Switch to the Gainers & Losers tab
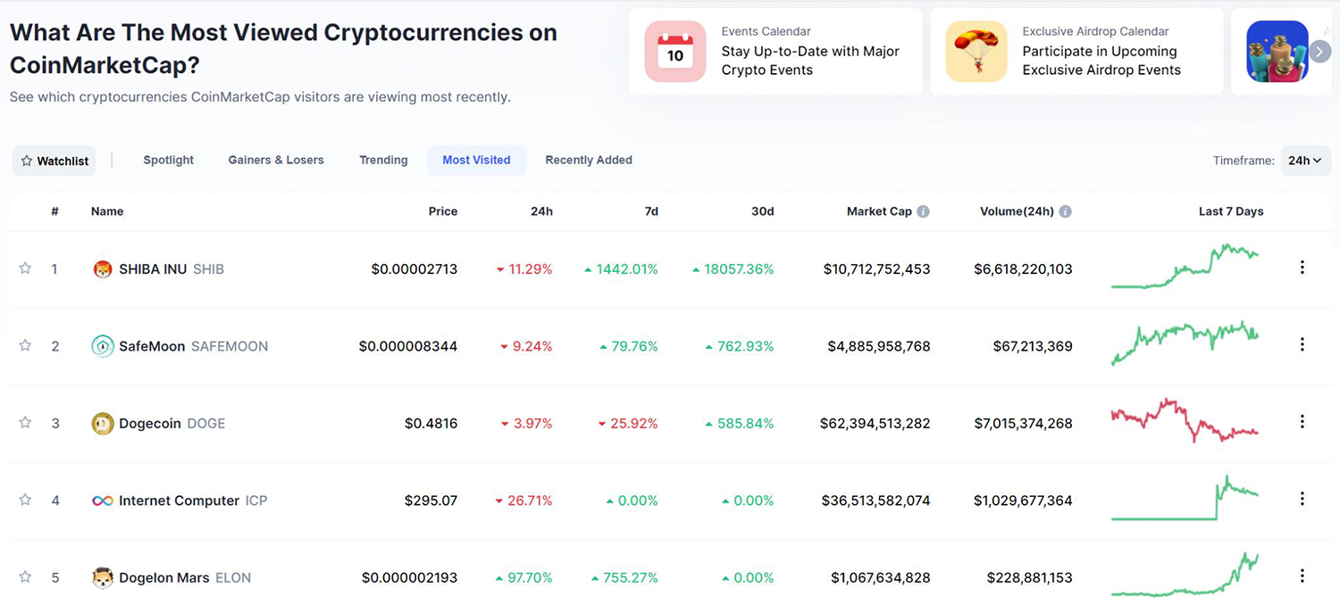Screen dimensions: 1340x612 276,160
